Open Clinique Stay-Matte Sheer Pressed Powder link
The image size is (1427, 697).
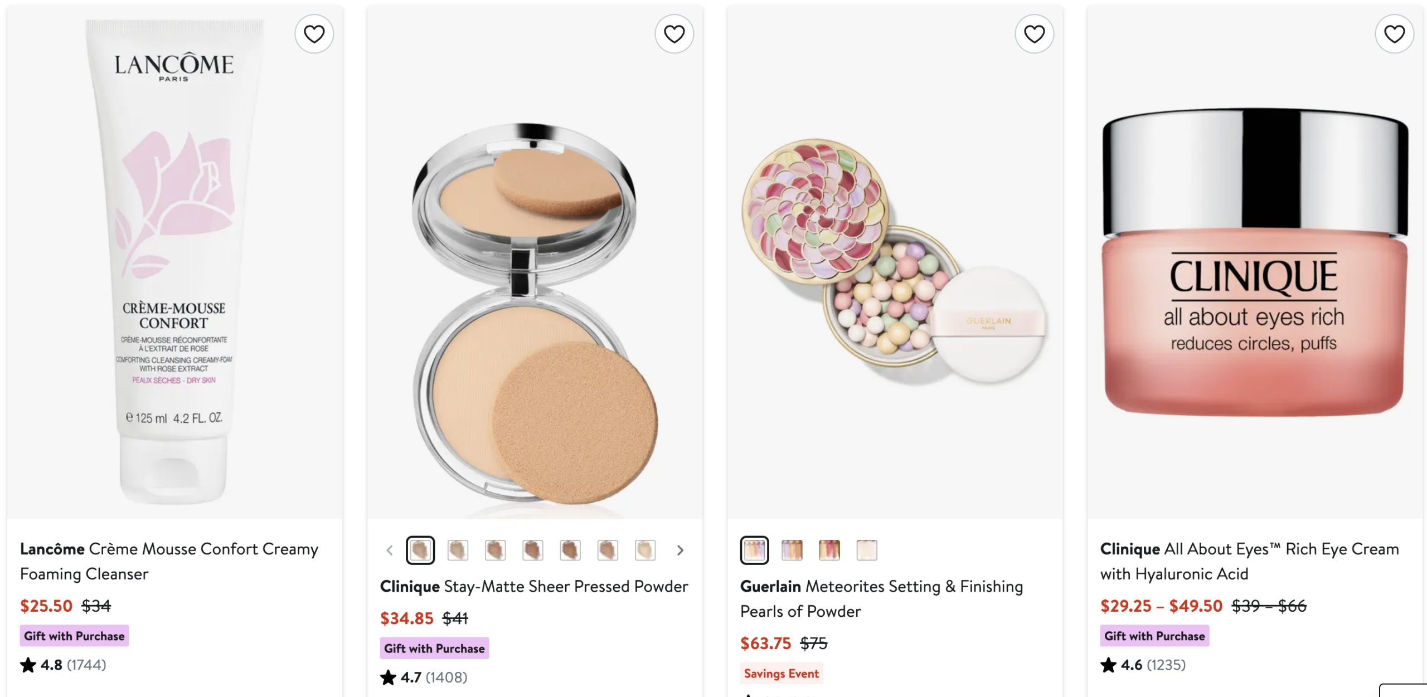pyautogui.click(x=534, y=586)
